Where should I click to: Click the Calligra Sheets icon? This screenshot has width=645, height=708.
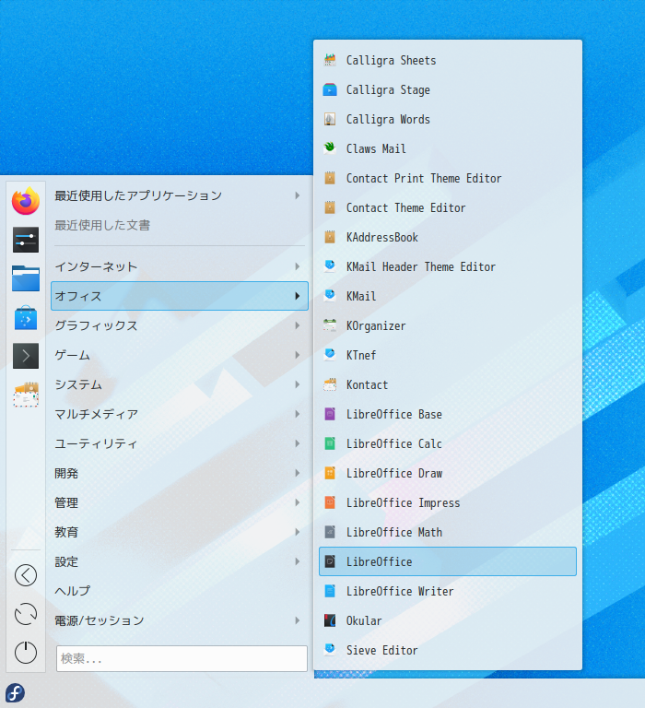coord(330,60)
